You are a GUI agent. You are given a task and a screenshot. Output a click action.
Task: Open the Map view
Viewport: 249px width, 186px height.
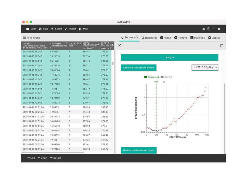80,29
